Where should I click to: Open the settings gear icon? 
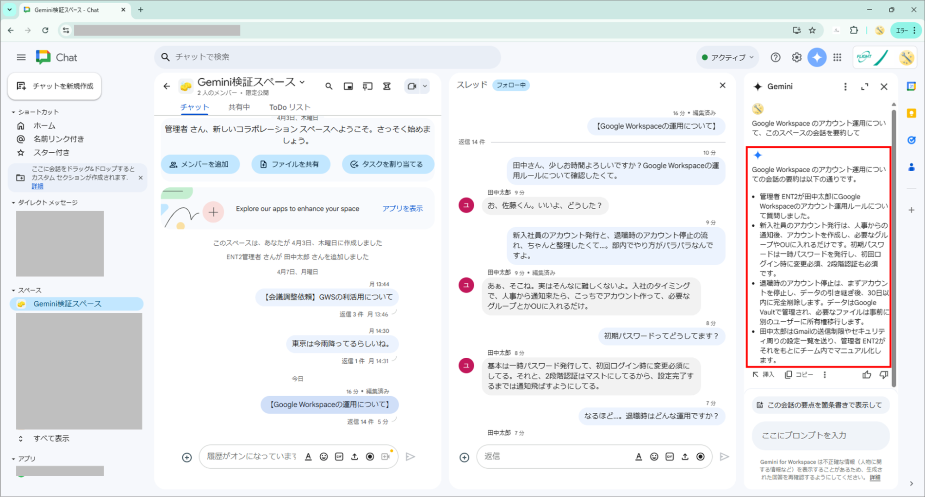point(796,57)
